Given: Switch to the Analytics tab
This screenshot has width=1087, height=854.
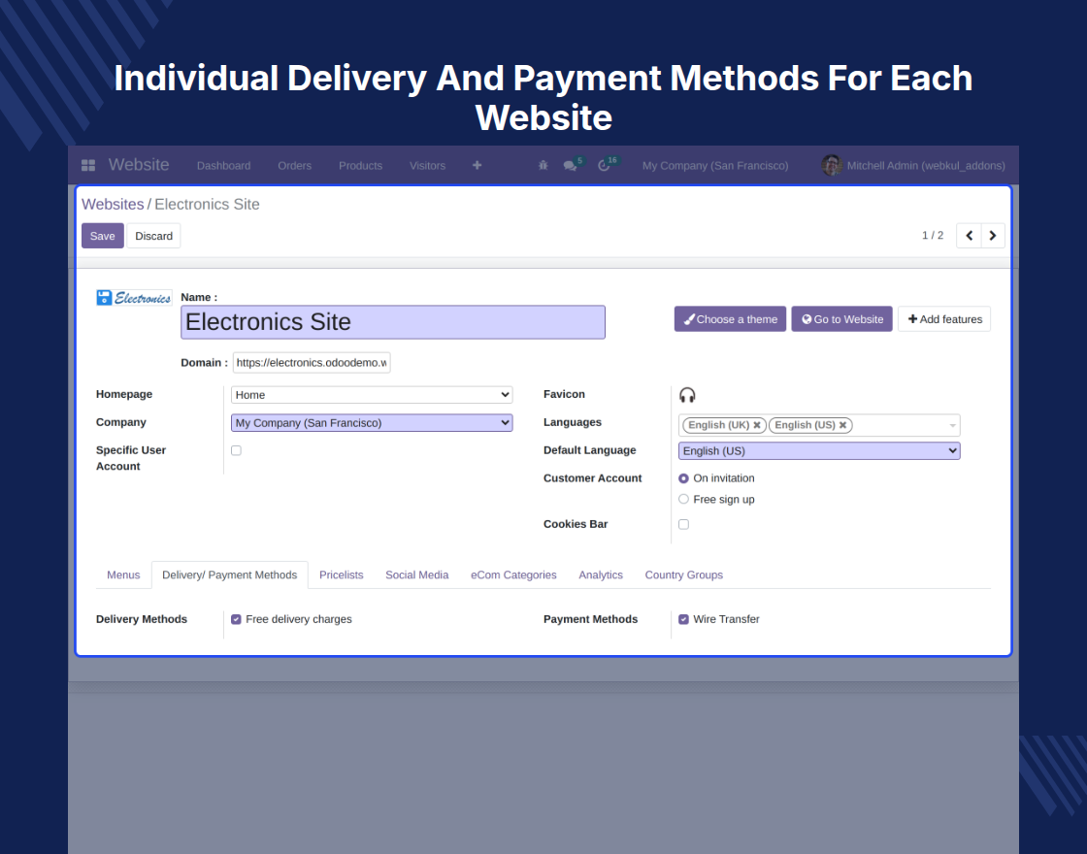Looking at the screenshot, I should [x=601, y=575].
